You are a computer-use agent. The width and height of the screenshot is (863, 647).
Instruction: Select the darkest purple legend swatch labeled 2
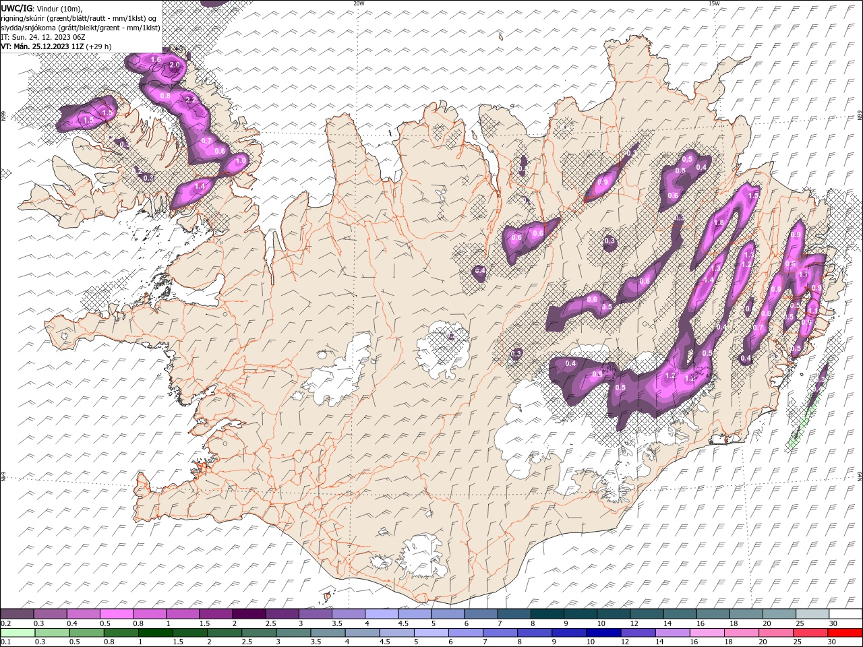pos(248,614)
